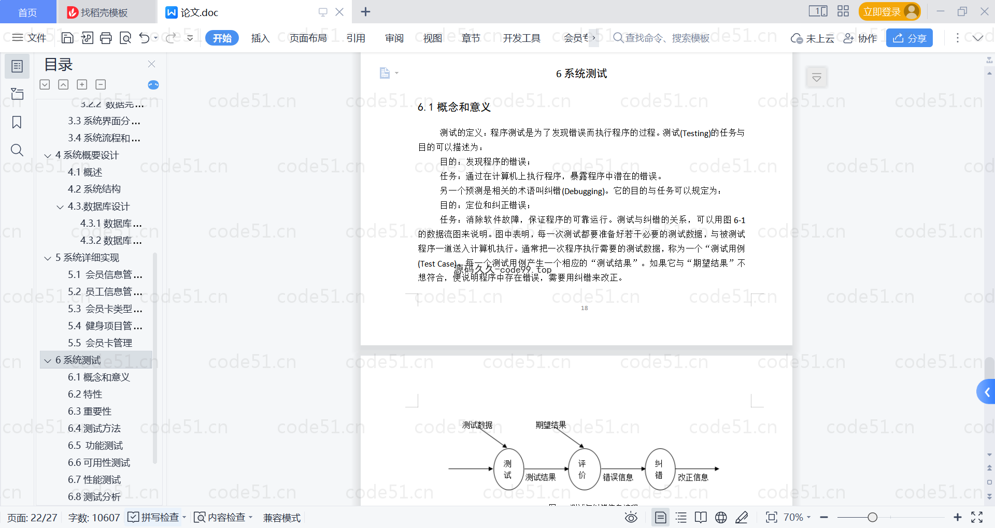
Task: Switch to page layout view icon
Action: click(661, 517)
